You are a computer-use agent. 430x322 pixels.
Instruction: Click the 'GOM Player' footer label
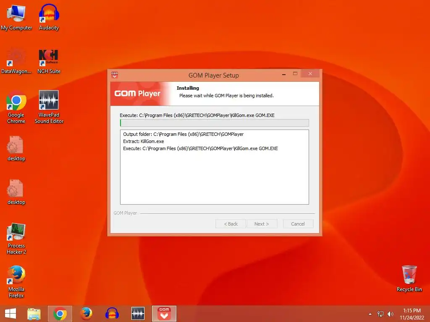click(x=125, y=213)
